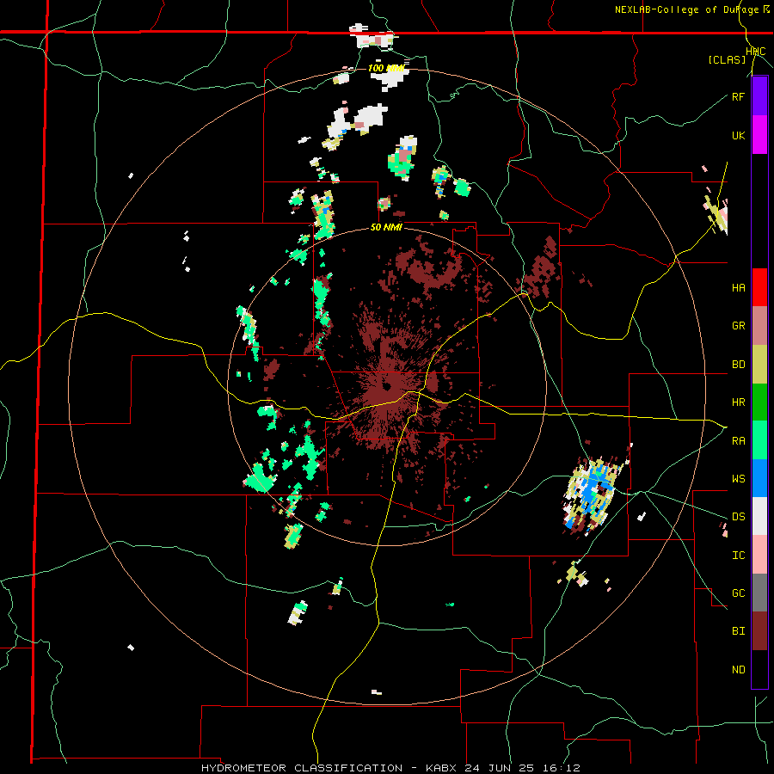Click the HHC product label

756,52
